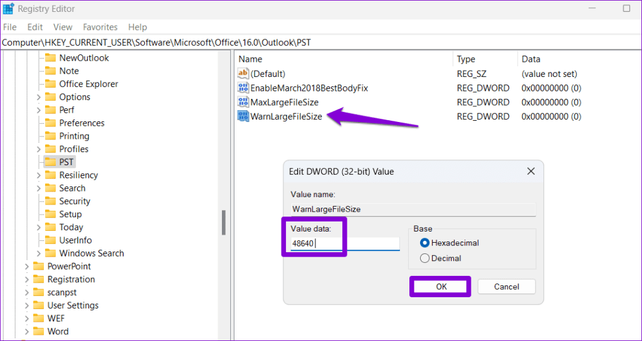Click the UserInfo folder icon

(x=50, y=240)
